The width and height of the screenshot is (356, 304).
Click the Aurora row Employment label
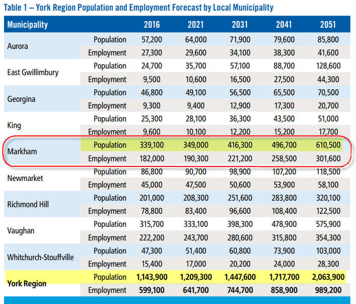click(x=107, y=53)
